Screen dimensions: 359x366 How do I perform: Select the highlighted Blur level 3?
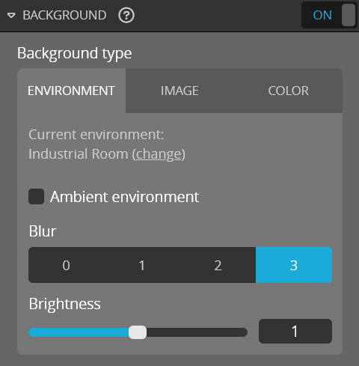(x=294, y=265)
